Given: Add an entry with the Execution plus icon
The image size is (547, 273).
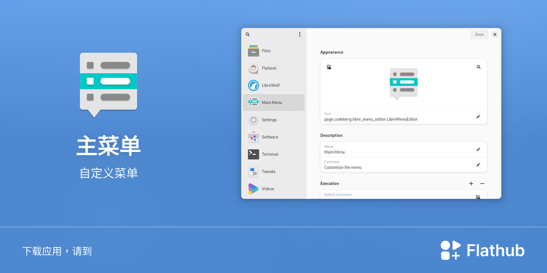Looking at the screenshot, I should point(471,184).
